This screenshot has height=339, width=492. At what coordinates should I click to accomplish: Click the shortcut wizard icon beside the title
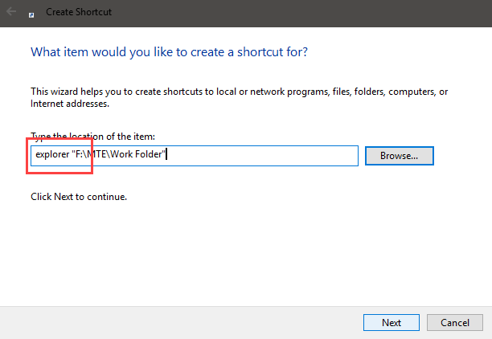pos(31,15)
